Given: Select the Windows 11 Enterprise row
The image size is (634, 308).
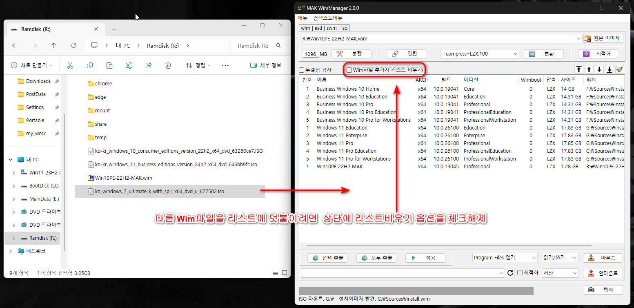Looking at the screenshot, I should (462, 136).
